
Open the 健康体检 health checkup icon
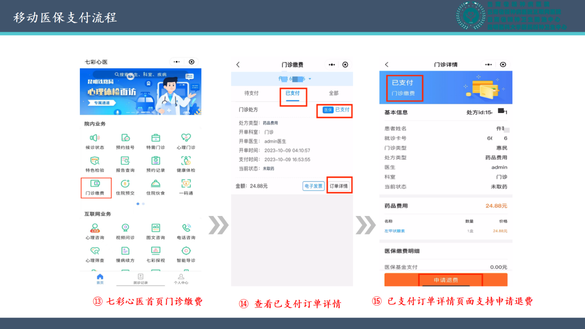(186, 164)
